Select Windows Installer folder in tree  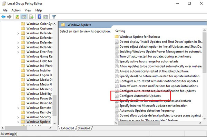36,70
